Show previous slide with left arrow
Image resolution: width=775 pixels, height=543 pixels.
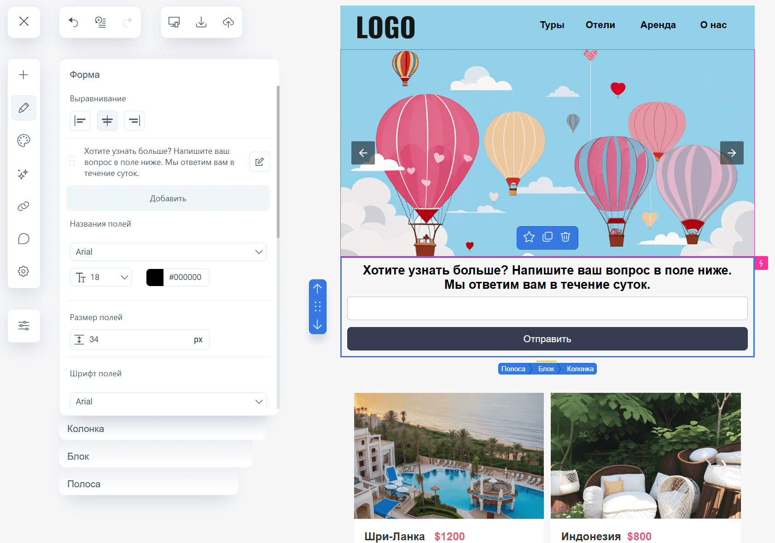pos(363,153)
